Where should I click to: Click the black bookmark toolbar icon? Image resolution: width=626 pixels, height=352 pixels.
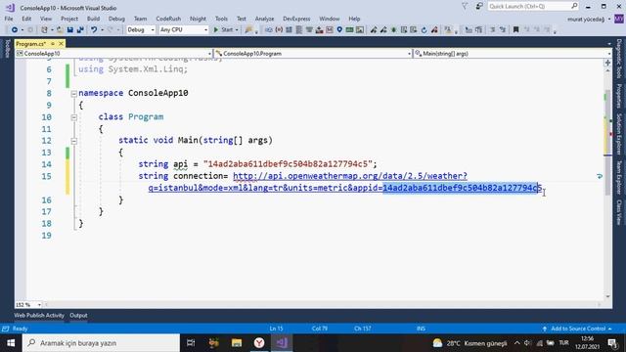(515, 30)
